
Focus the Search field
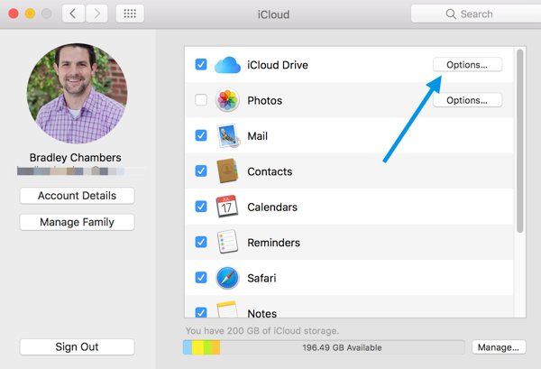coord(476,14)
